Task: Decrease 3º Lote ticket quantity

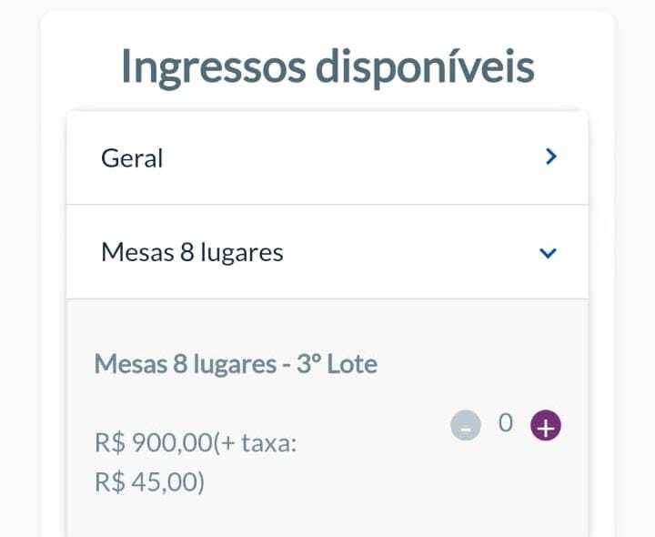Action: [466, 425]
